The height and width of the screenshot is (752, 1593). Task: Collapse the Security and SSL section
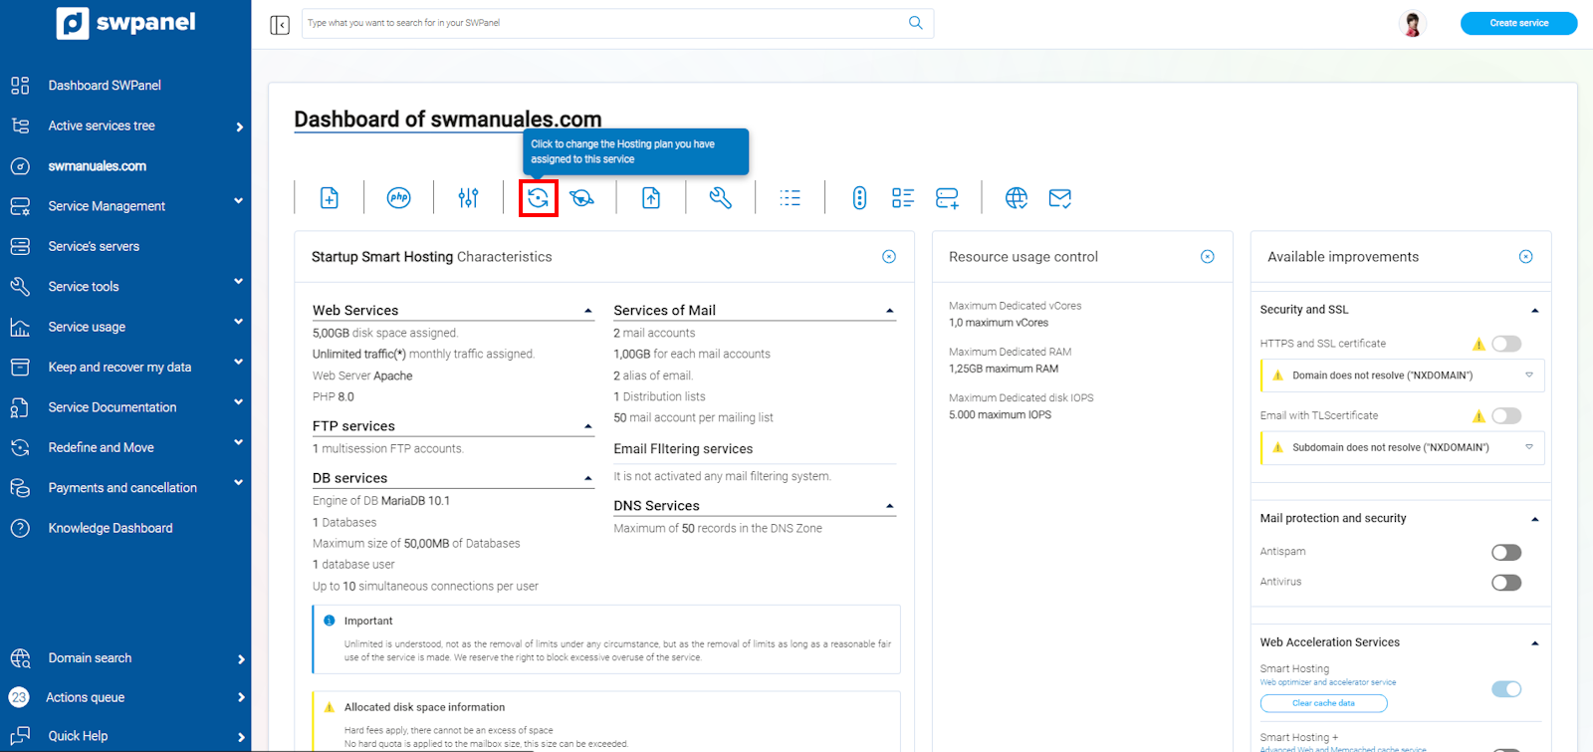(x=1535, y=310)
